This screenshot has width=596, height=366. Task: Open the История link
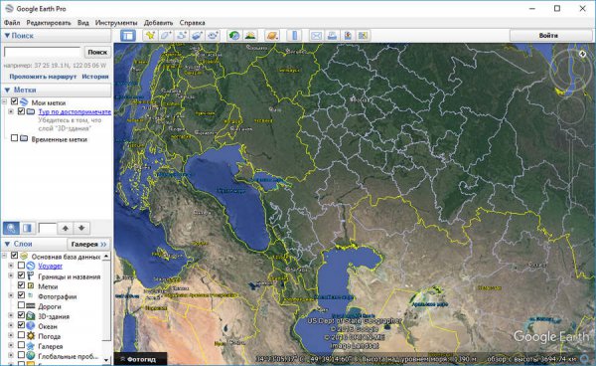pyautogui.click(x=95, y=77)
